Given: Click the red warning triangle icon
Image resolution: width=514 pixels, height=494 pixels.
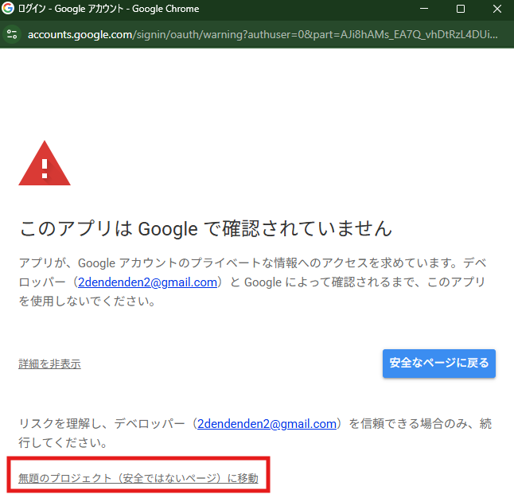Looking at the screenshot, I should 45,163.
